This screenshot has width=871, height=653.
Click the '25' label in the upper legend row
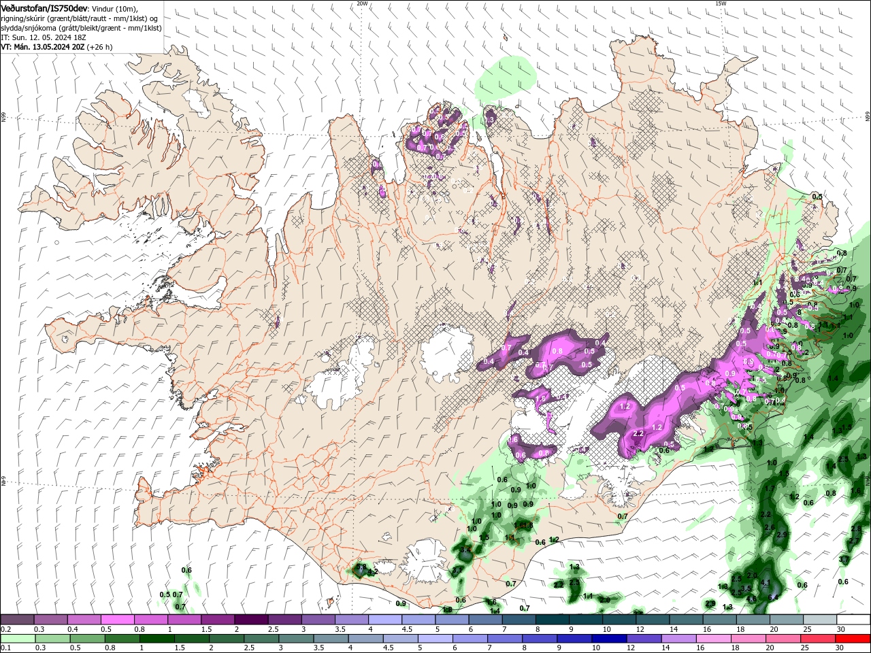[806, 629]
